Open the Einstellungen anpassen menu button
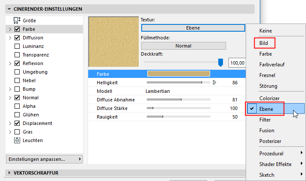The height and width of the screenshot is (181, 306). (x=45, y=159)
